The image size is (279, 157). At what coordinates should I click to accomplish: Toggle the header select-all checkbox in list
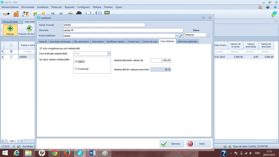(11, 45)
